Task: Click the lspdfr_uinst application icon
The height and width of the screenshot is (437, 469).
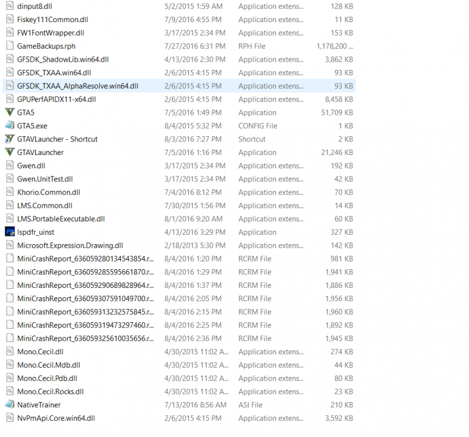Action: (x=10, y=232)
